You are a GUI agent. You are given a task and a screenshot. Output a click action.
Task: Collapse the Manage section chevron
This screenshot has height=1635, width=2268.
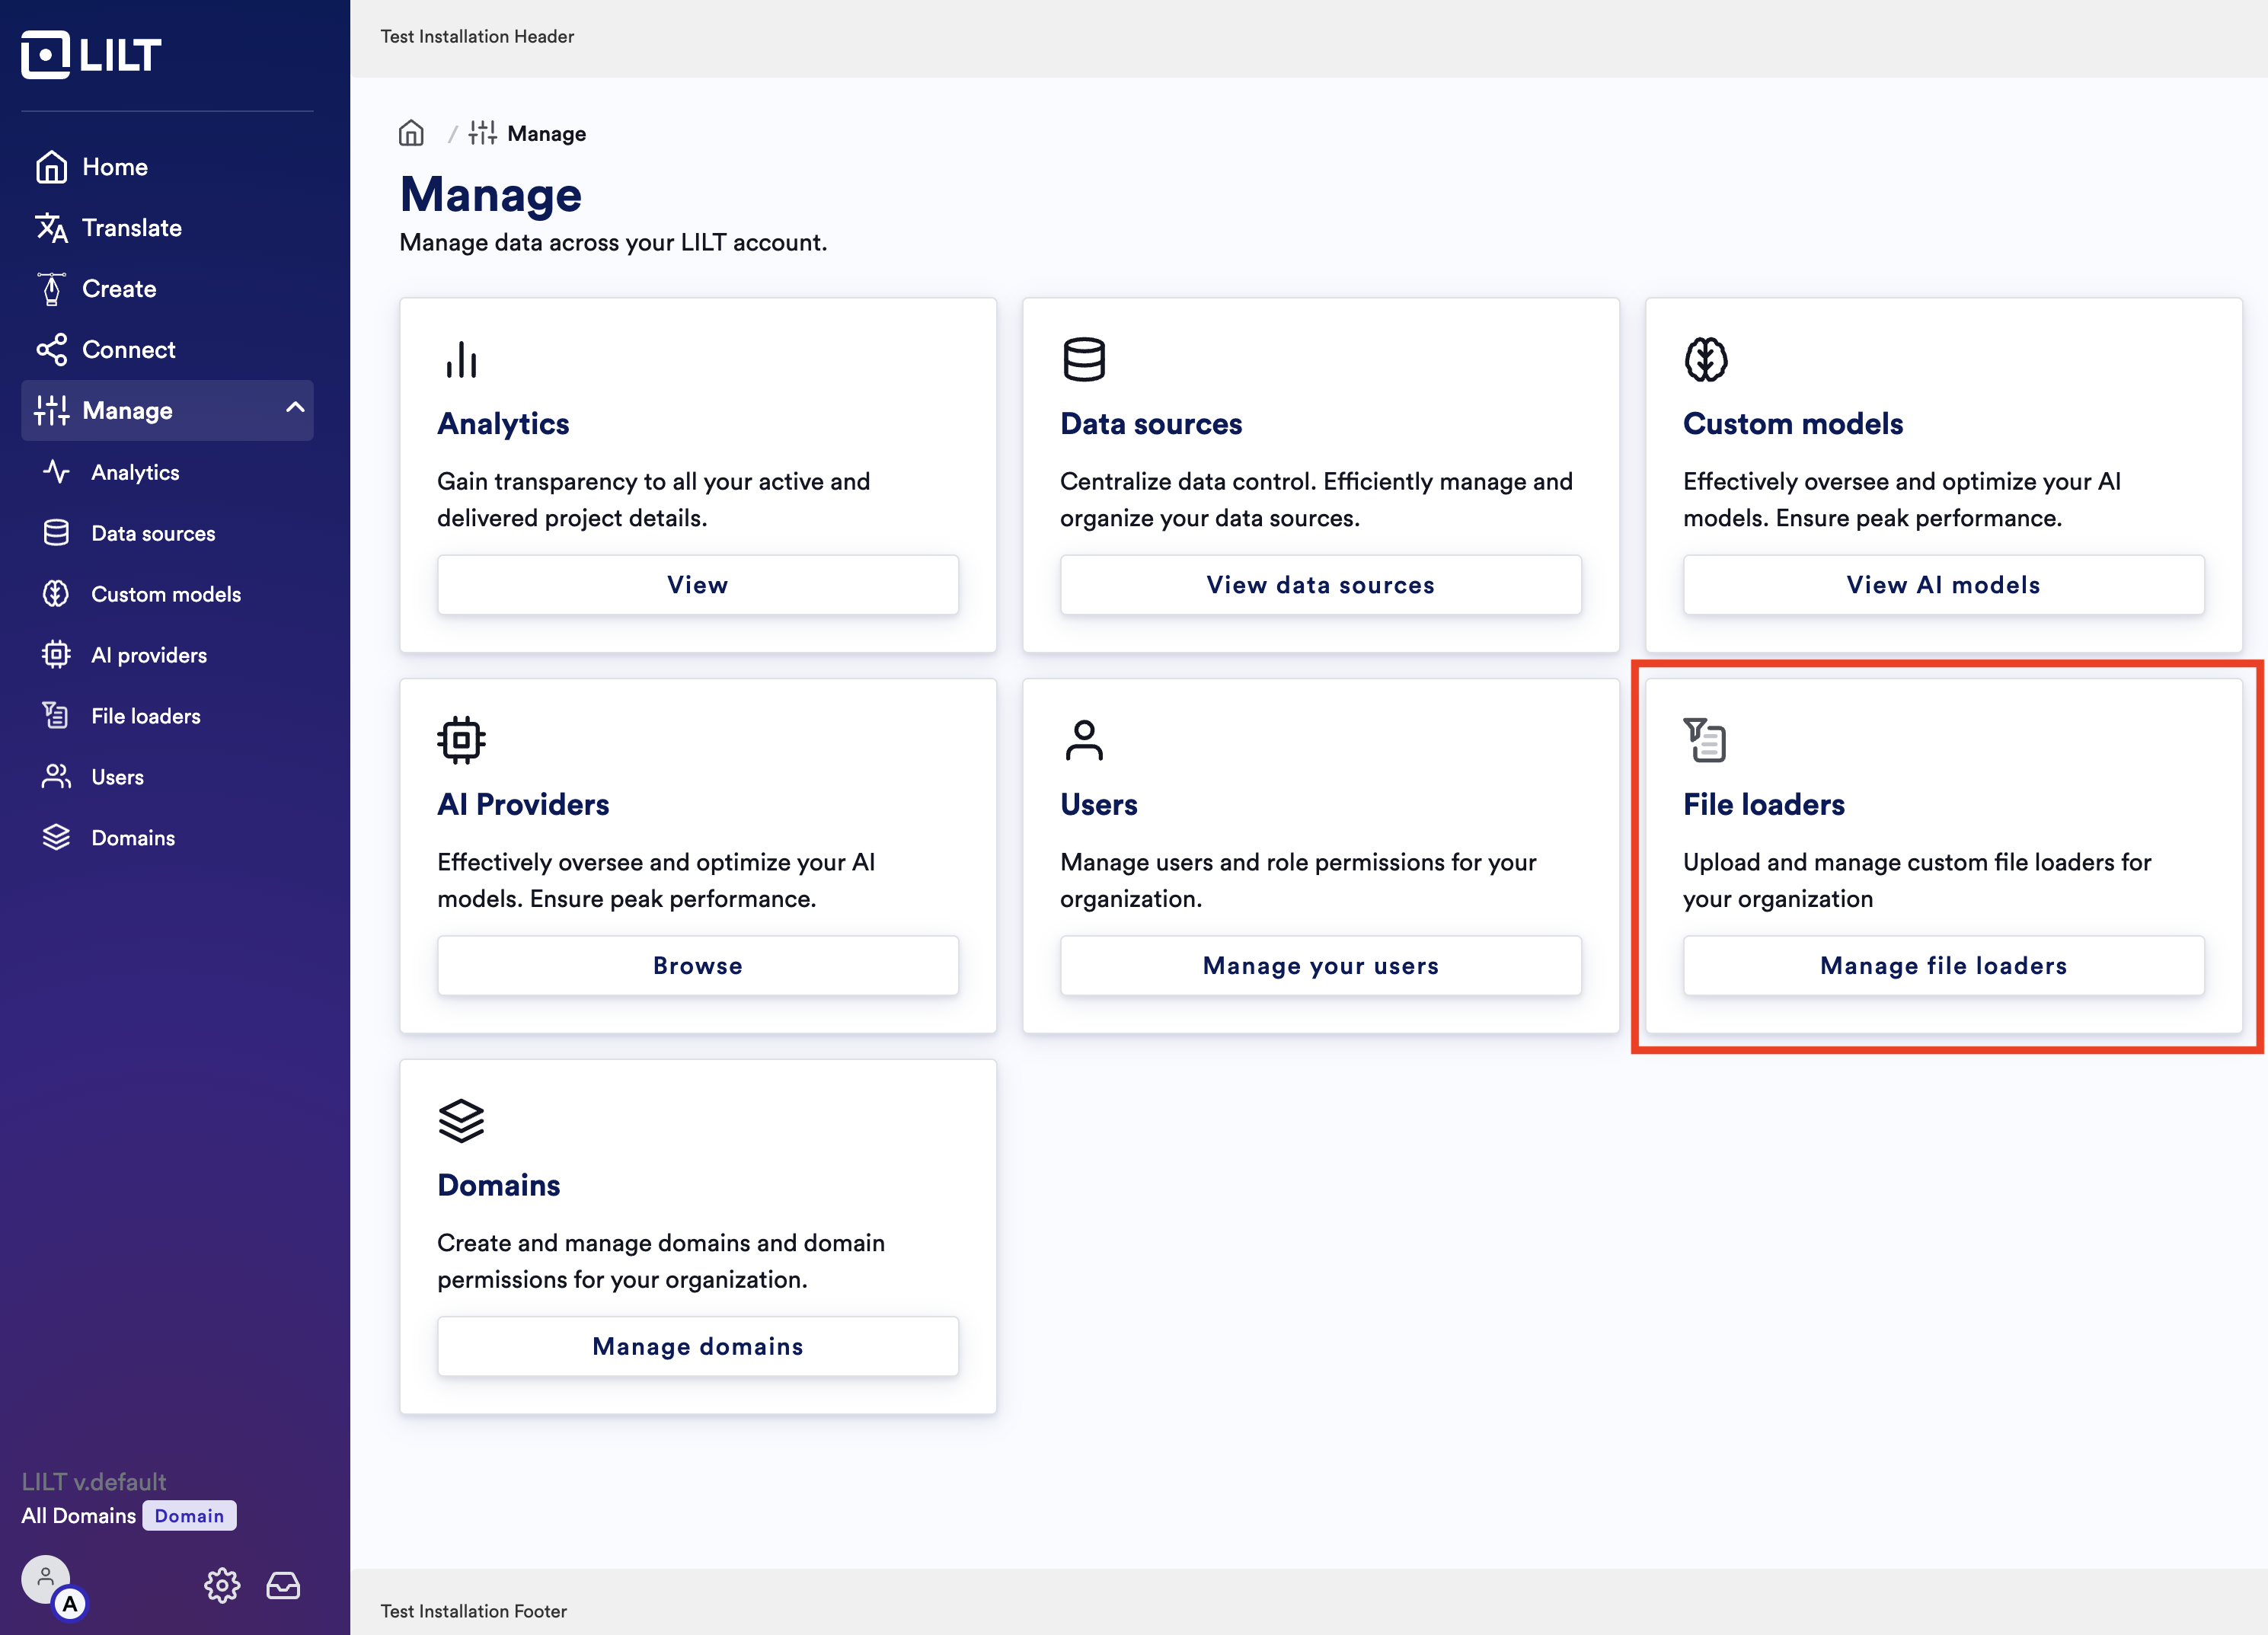295,408
